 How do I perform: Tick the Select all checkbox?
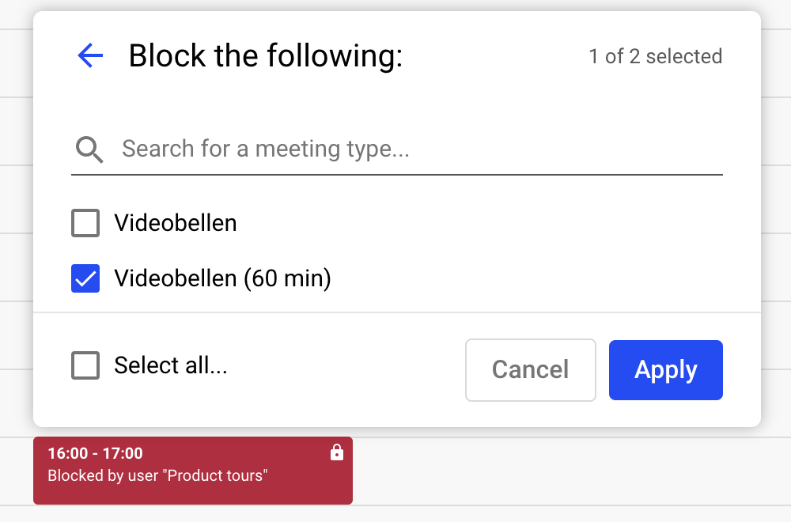[x=85, y=365]
